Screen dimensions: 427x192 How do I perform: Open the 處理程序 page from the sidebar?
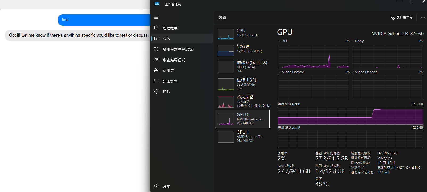tap(182, 28)
